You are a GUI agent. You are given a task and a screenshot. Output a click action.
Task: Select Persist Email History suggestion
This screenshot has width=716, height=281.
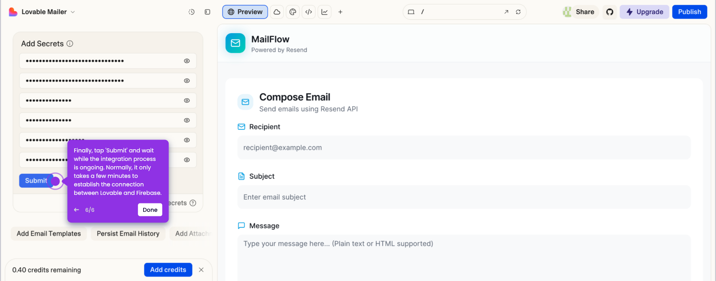tap(128, 234)
